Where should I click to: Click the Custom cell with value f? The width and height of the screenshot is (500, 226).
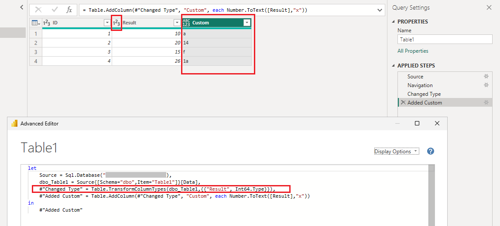(216, 52)
